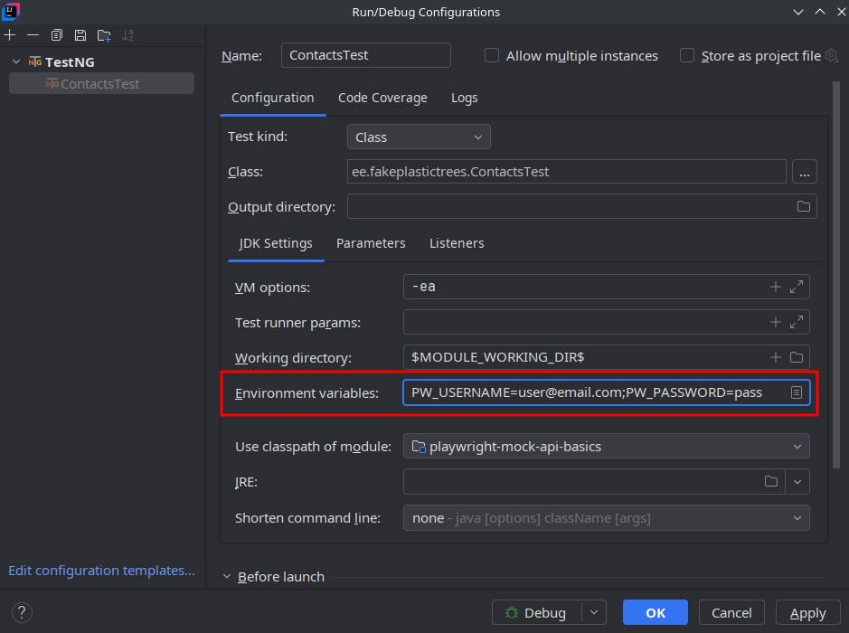The width and height of the screenshot is (849, 633).
Task: Open the environment variables editor icon
Action: 797,392
